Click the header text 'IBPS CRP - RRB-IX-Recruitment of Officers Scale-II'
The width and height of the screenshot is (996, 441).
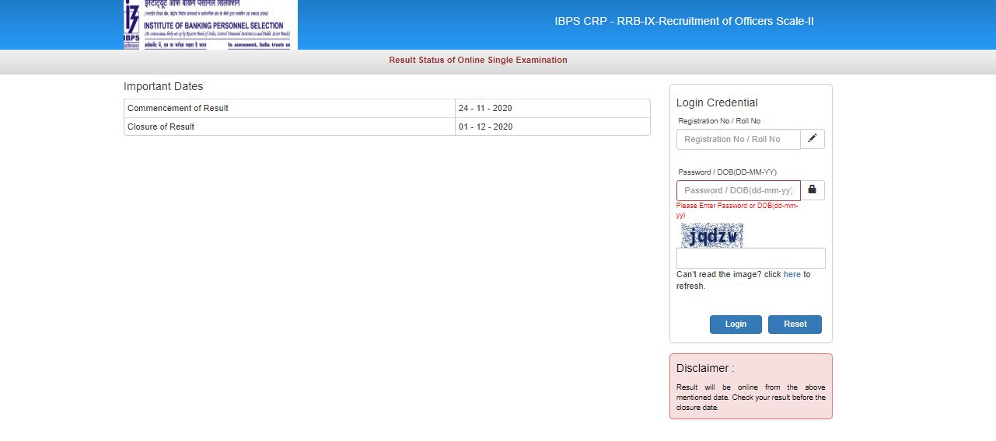pos(684,21)
